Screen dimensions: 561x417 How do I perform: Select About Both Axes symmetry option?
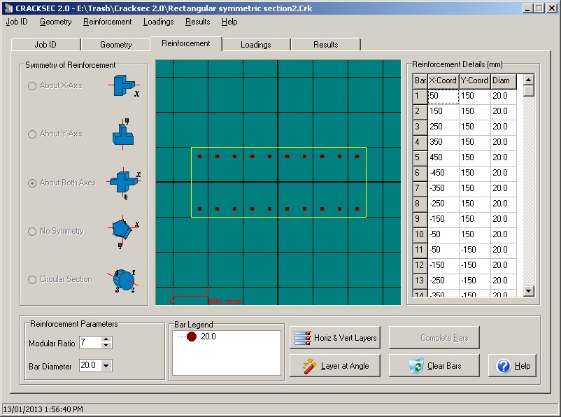(x=32, y=183)
